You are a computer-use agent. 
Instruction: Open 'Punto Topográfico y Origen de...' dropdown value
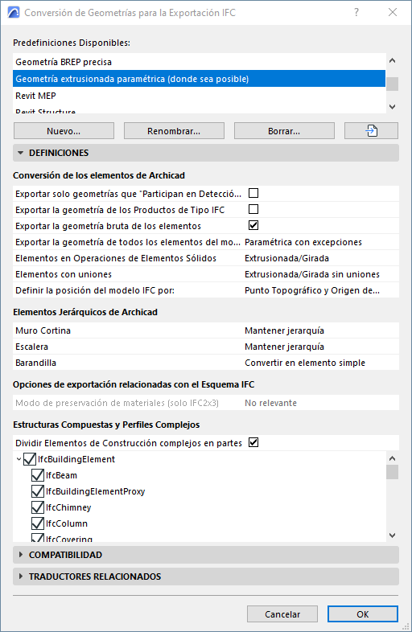312,290
